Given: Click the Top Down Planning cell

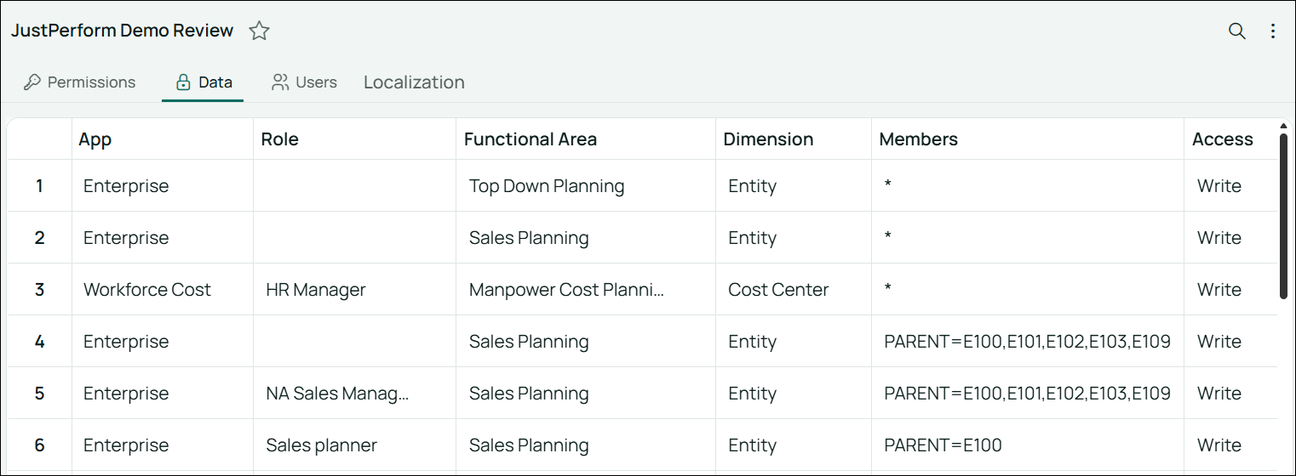Looking at the screenshot, I should pyautogui.click(x=586, y=185).
